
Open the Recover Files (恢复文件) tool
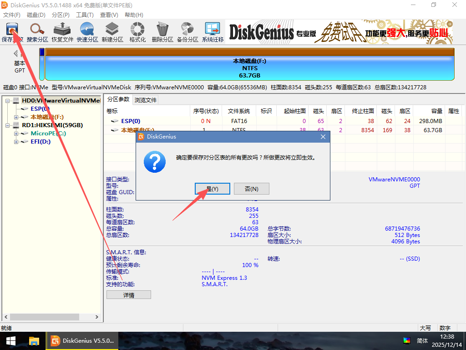pos(62,32)
